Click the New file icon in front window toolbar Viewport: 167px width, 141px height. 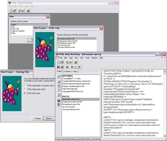58,62
